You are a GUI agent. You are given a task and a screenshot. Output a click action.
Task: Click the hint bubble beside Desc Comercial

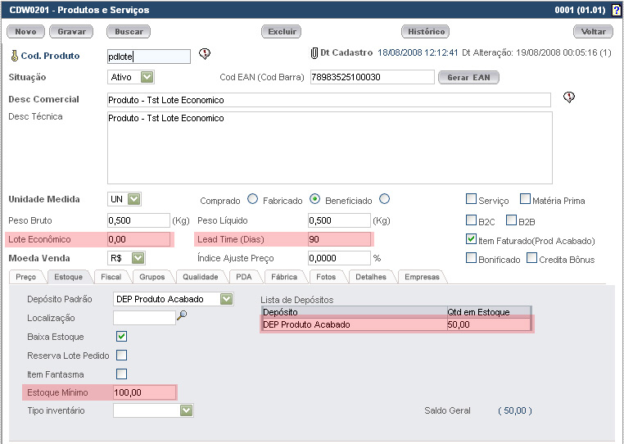tap(569, 97)
